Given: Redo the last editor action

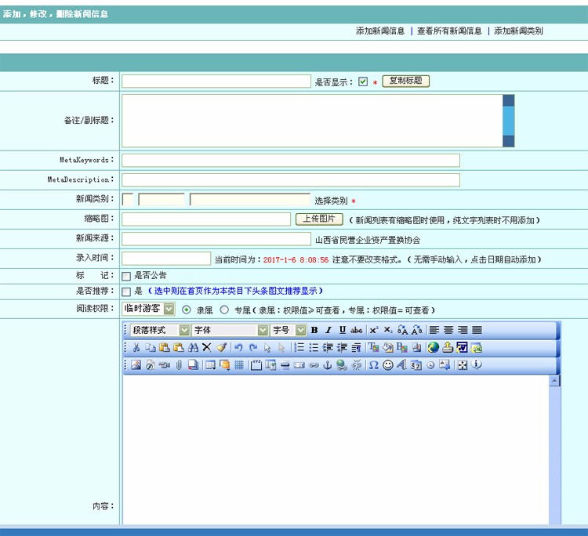Looking at the screenshot, I should click(x=253, y=347).
